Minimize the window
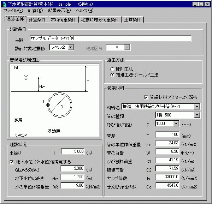Image resolution: width=212 pixels, height=204 pixels. tap(195, 4)
